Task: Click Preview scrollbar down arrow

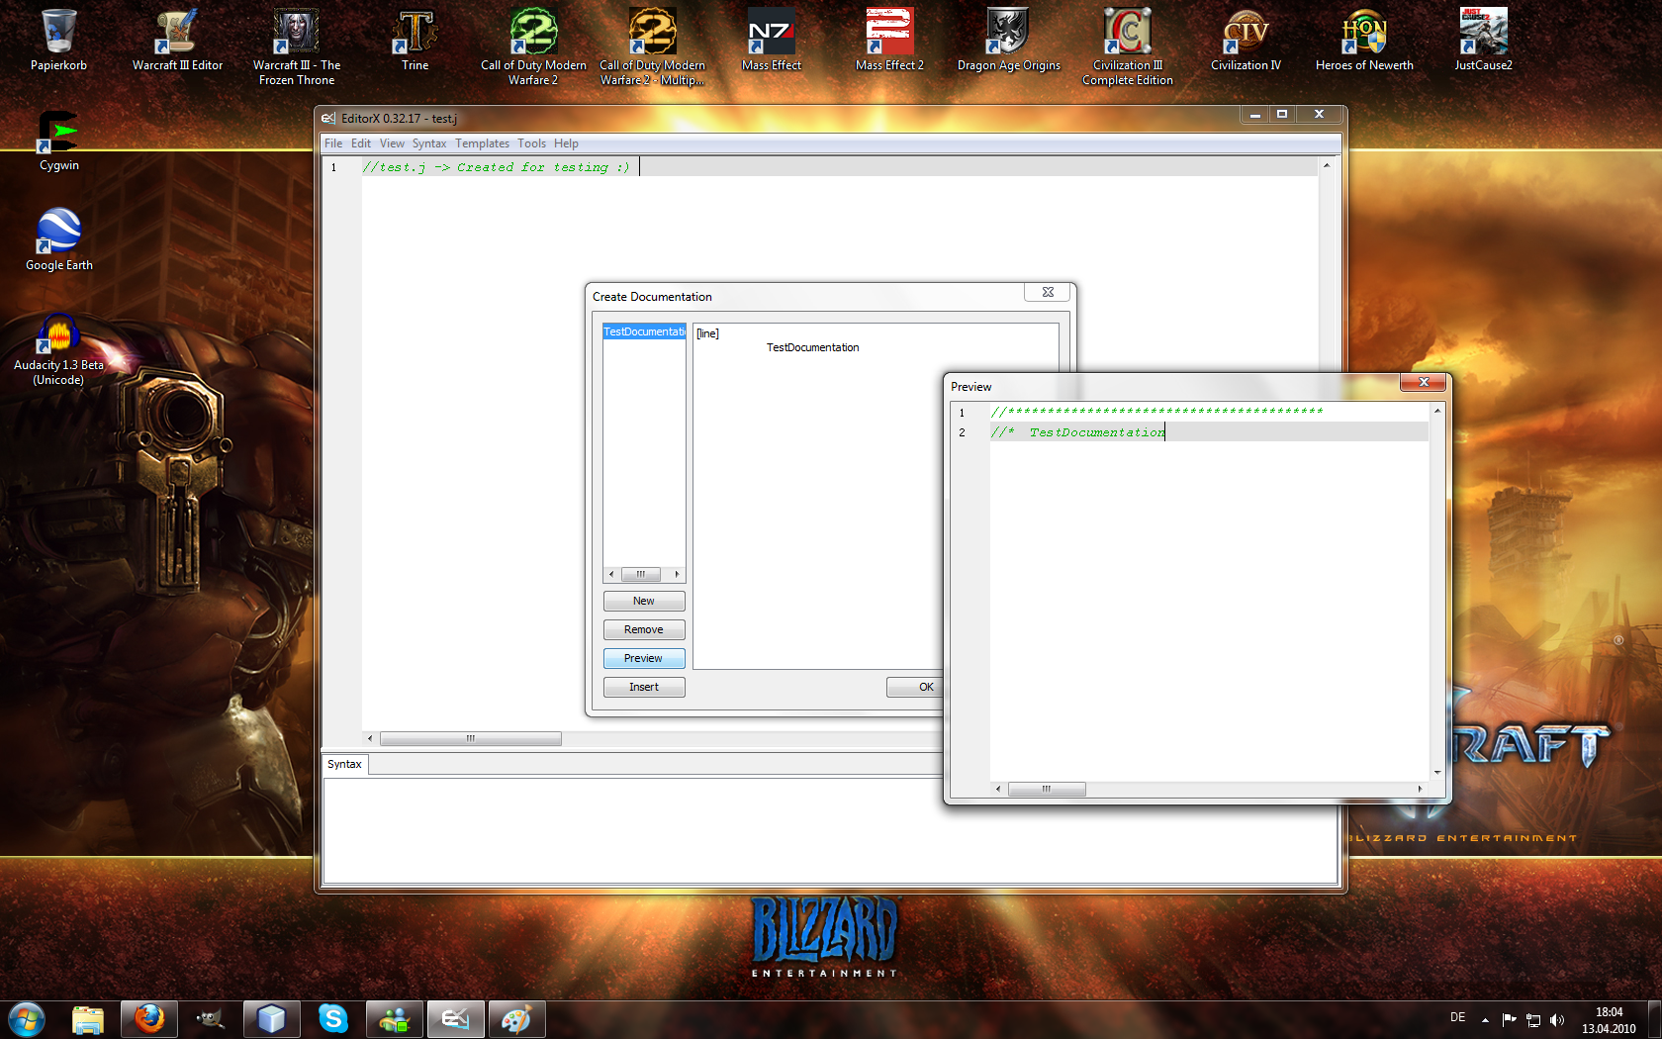Action: 1437,772
